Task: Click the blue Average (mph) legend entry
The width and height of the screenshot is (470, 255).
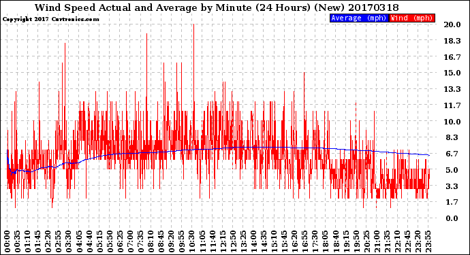Action: pyautogui.click(x=359, y=18)
